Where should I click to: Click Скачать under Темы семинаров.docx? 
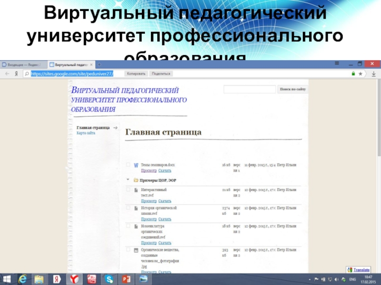tap(165, 171)
